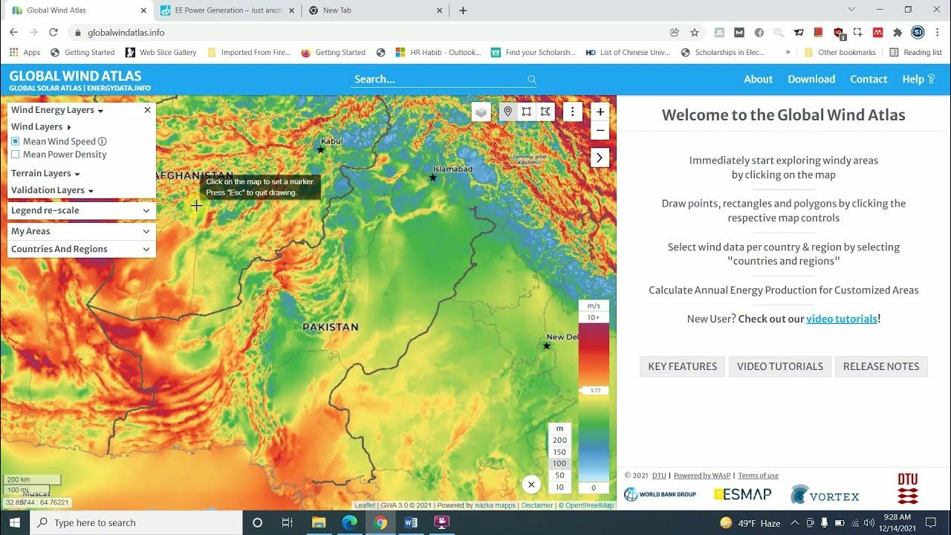Close the Wind Energy Layers panel
Screen dimensions: 951x535
point(147,110)
